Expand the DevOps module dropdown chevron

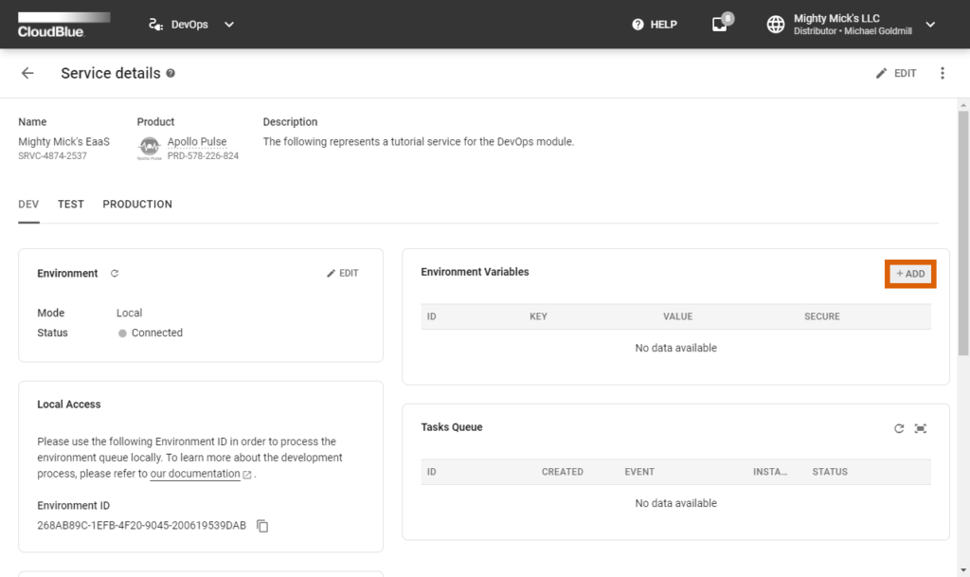click(229, 25)
